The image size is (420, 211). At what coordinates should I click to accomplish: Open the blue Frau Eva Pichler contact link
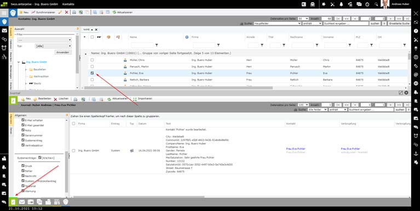[296, 149]
